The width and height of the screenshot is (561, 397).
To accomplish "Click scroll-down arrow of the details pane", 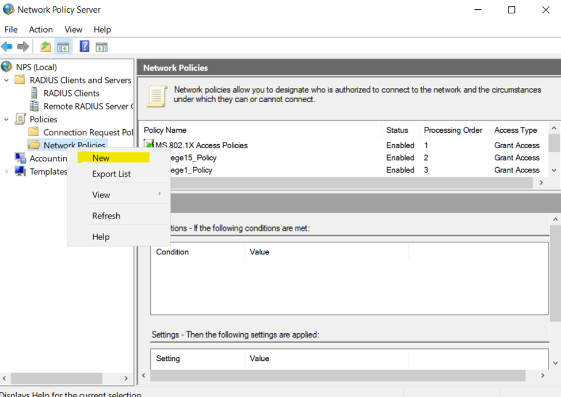I will point(555,363).
